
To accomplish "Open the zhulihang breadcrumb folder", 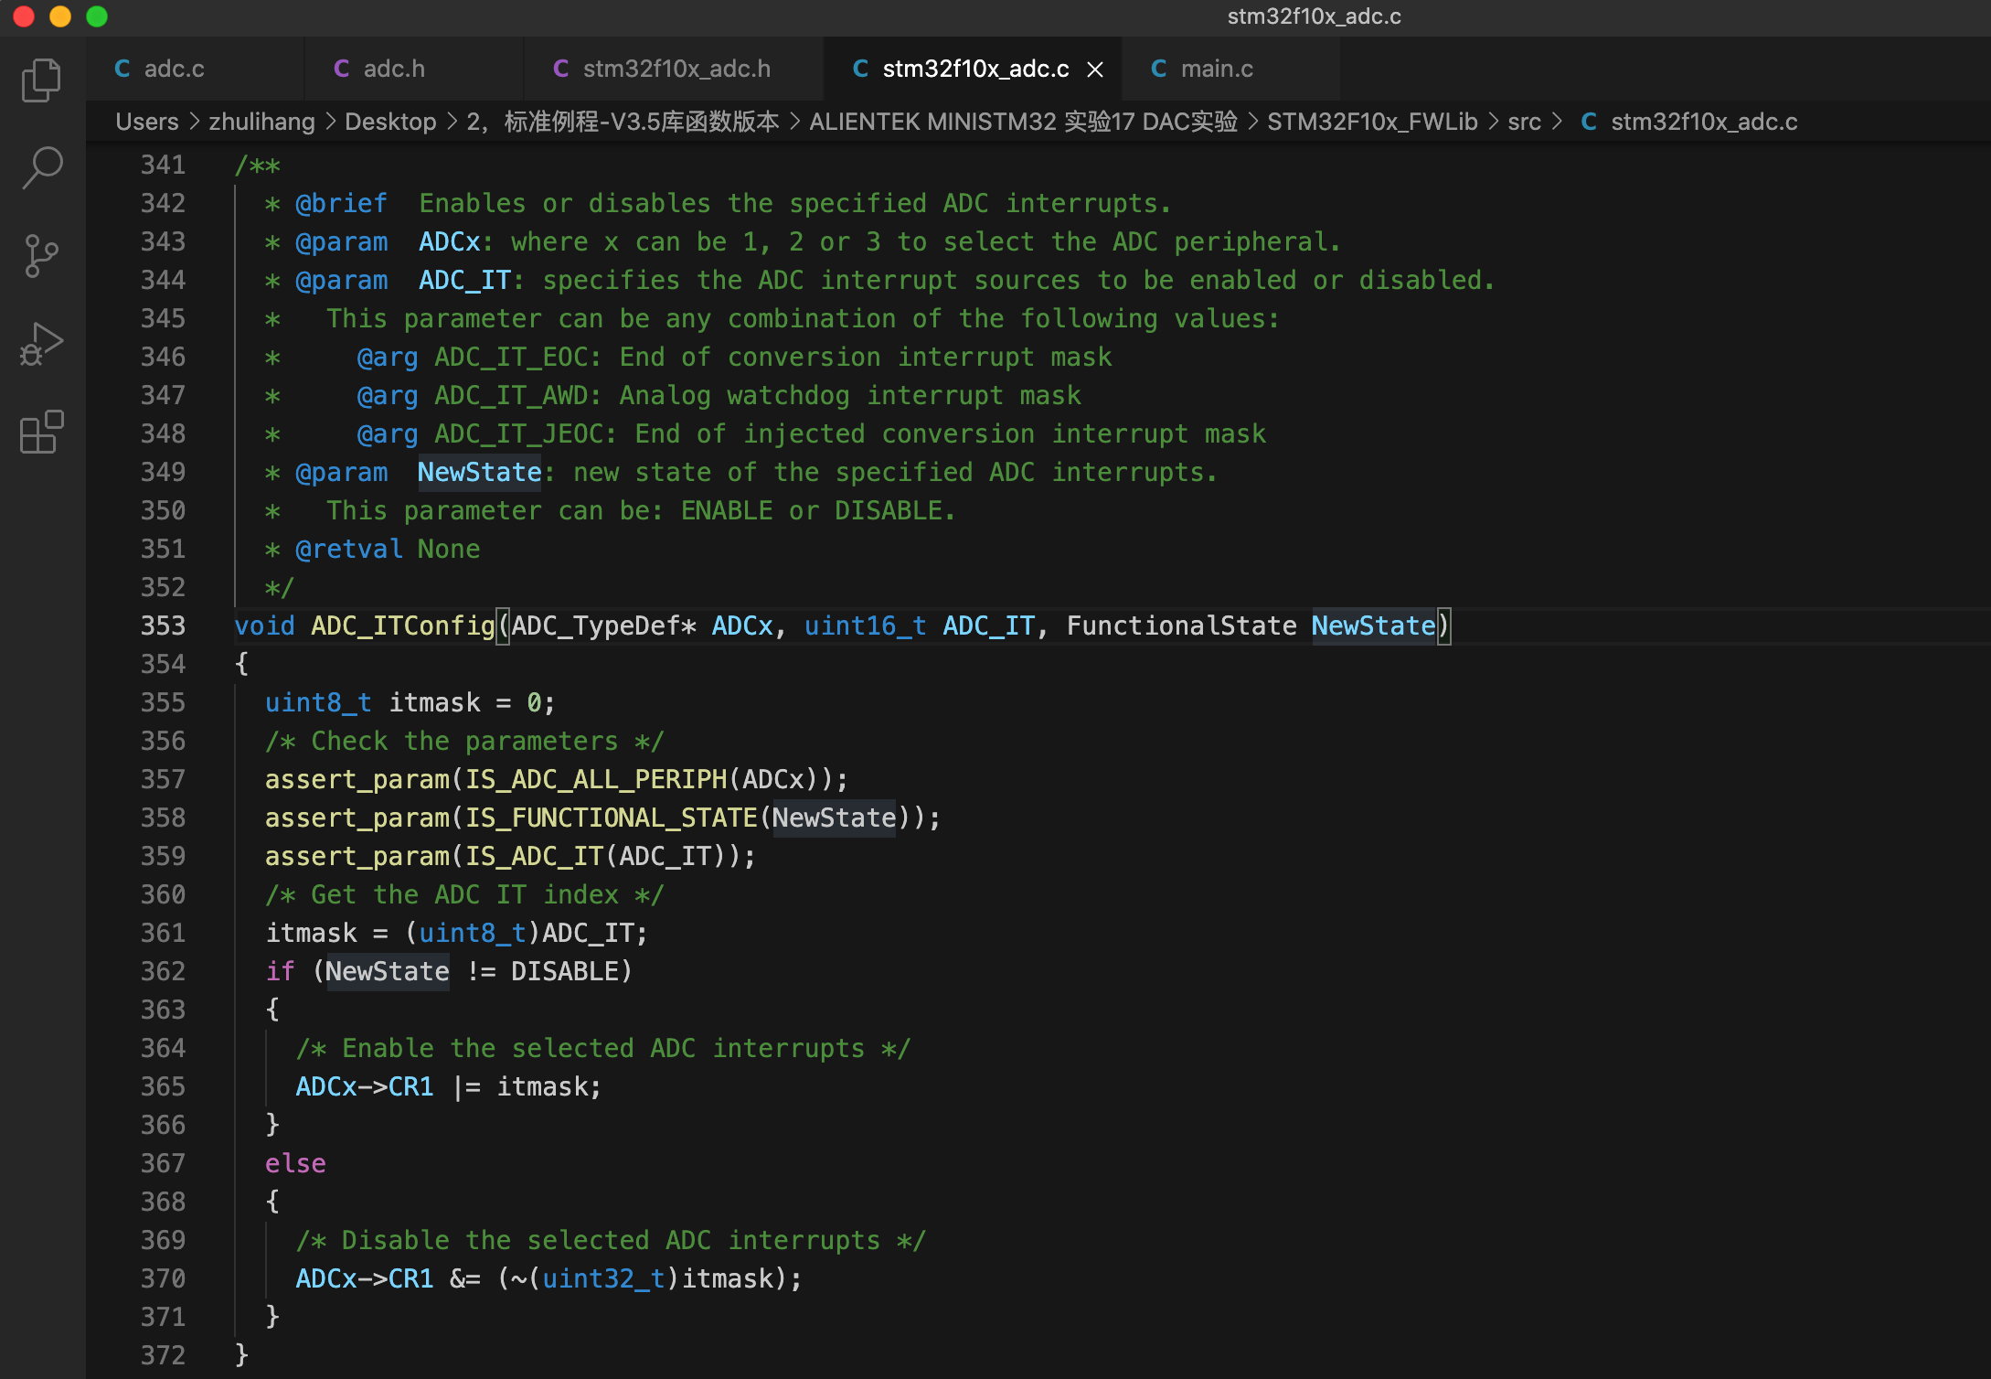I will (x=261, y=122).
